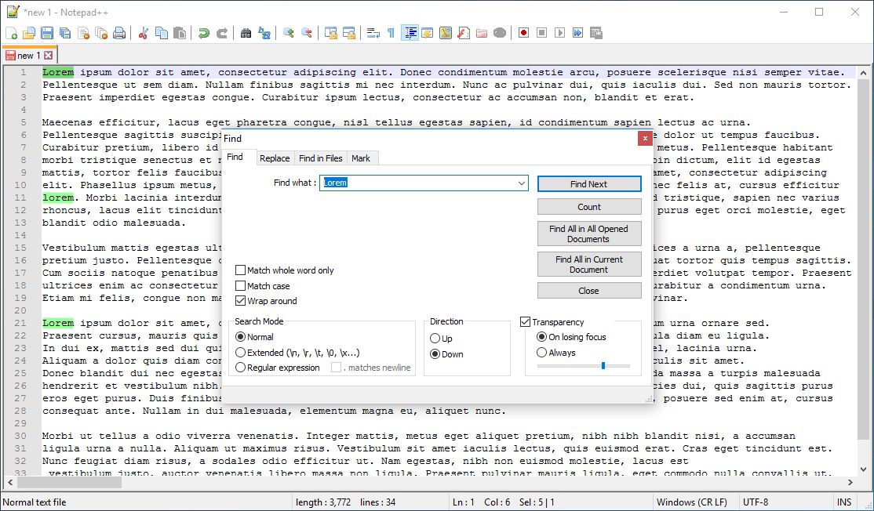Copy the selection using the toolbar
874x511 pixels.
(162, 34)
